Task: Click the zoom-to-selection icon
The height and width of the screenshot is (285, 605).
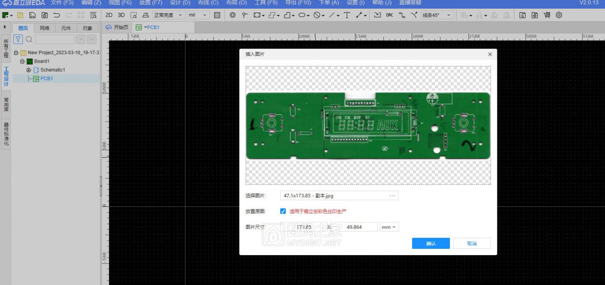Action: pos(133,15)
